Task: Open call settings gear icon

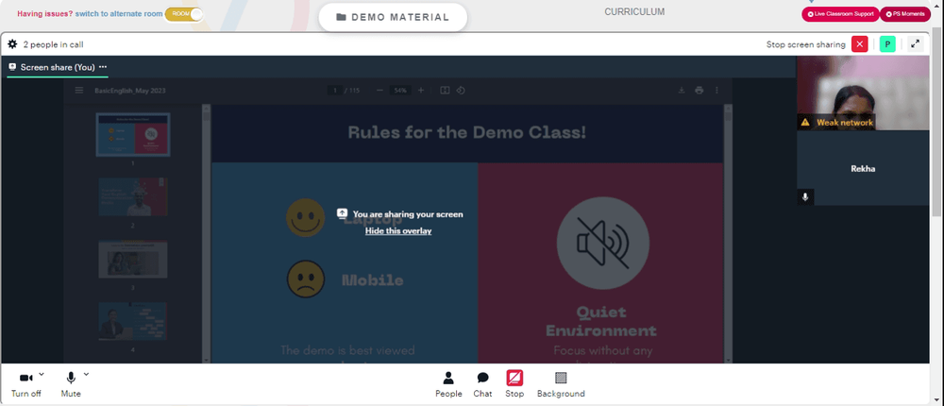Action: 12,44
